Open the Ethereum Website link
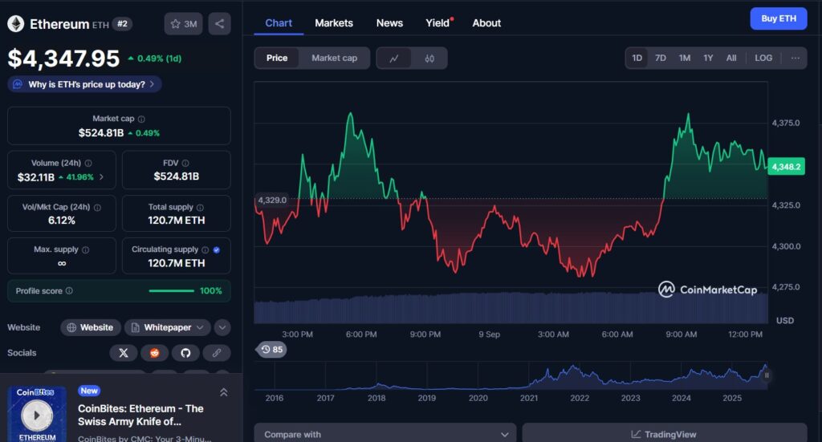The height and width of the screenshot is (442, 822). [x=91, y=327]
